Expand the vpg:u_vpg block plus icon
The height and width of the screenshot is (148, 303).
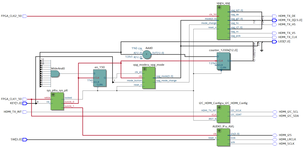(219, 7)
